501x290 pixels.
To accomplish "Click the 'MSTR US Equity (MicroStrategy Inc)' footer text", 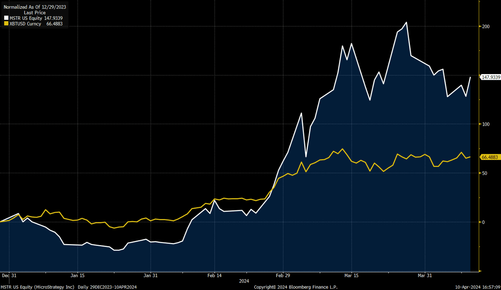I will [38, 287].
